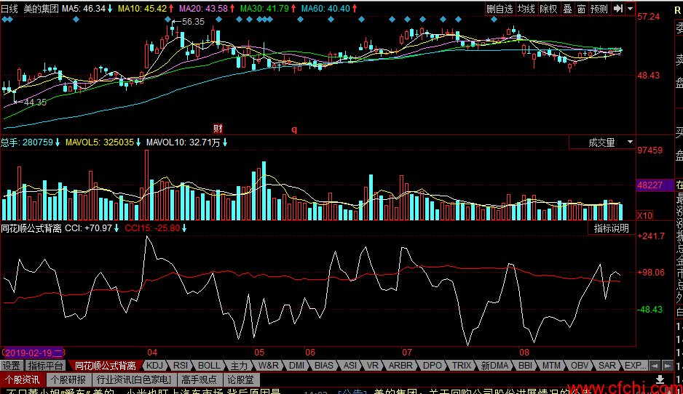Screen dimensions: 683x394
Task: Click the MA5: 46.34 label
Action: [84, 9]
